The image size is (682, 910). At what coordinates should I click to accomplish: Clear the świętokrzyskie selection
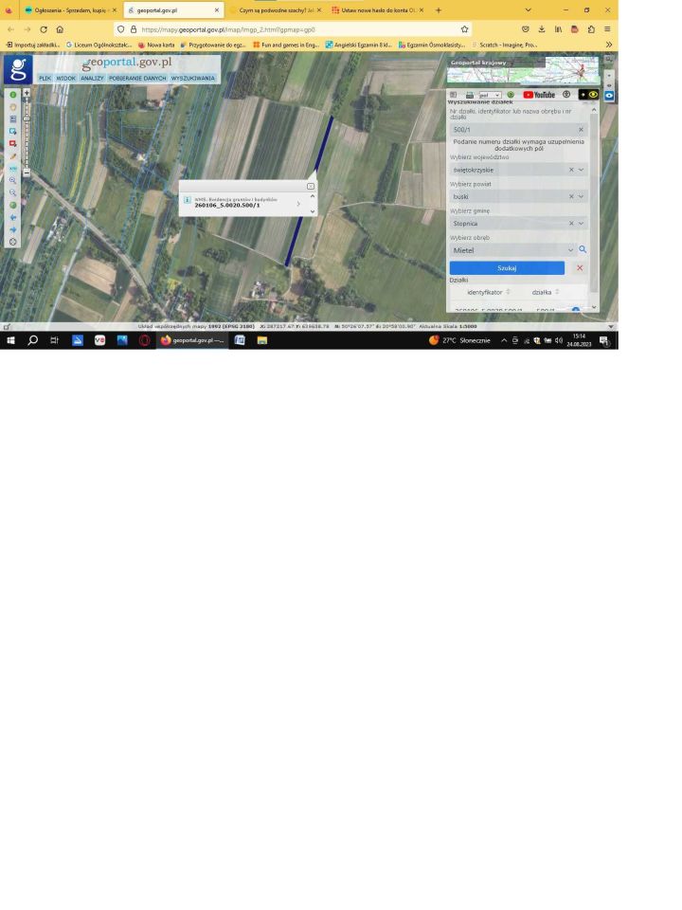click(x=570, y=170)
